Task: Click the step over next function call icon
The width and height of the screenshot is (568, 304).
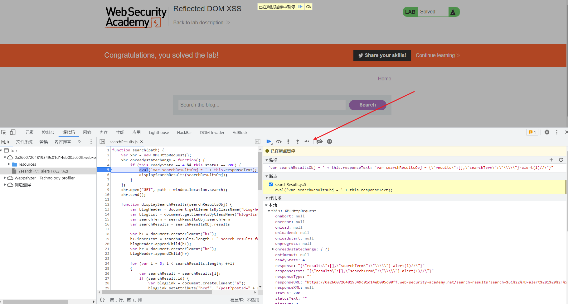Action: [279, 141]
